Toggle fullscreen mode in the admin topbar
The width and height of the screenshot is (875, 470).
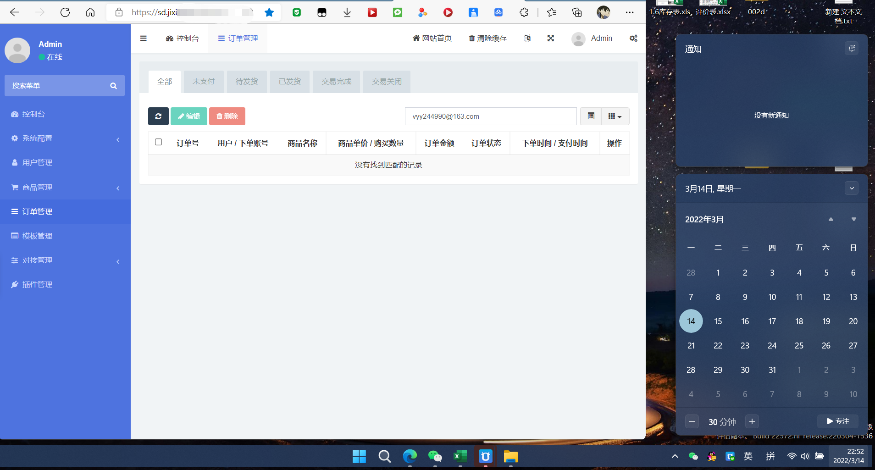coord(551,38)
